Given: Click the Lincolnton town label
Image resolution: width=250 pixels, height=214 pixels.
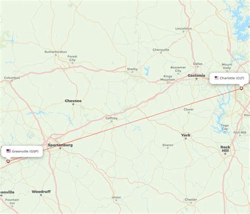Looking at the screenshot, I should [x=184, y=29].
